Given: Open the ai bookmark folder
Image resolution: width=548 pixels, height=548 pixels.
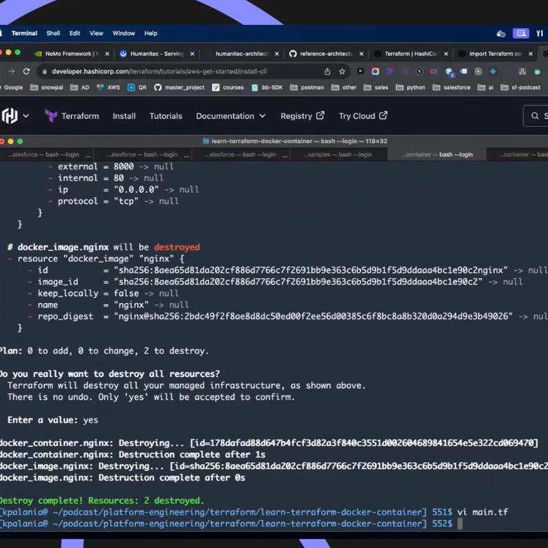Looking at the screenshot, I should (x=486, y=87).
